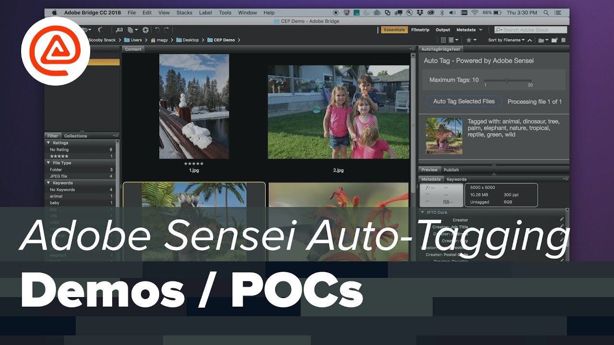614x345 pixels.
Task: Collapse the Ratings filter section
Action: (48, 143)
